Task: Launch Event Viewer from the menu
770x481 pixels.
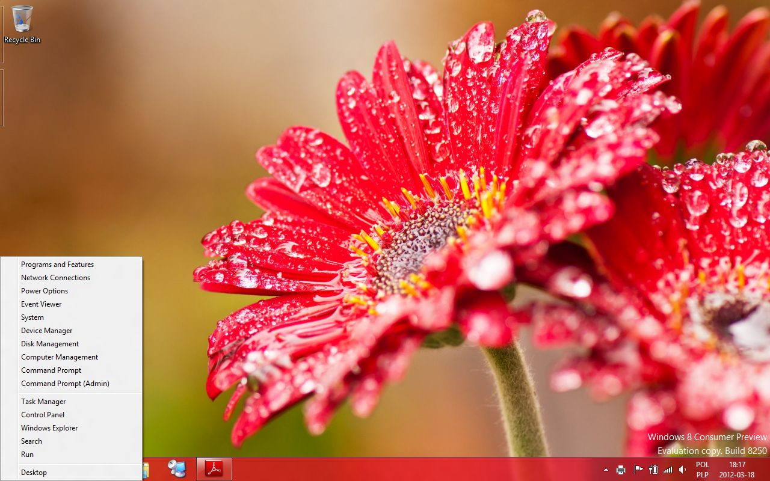Action: click(x=72, y=304)
